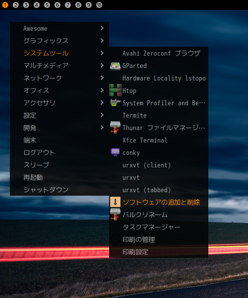Open ソフトウェアの追加と削除
The width and height of the screenshot is (248, 298).
tap(159, 202)
